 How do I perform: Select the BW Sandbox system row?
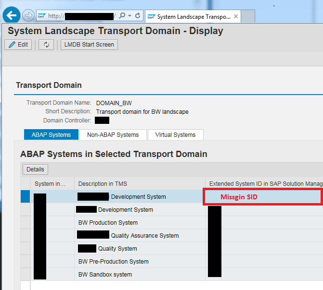pos(172,274)
